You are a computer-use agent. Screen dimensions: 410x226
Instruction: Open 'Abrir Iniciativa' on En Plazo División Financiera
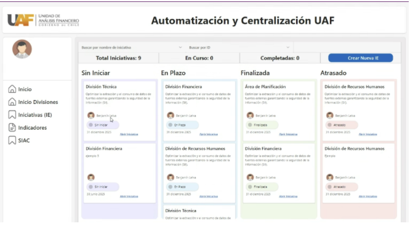coord(209,134)
